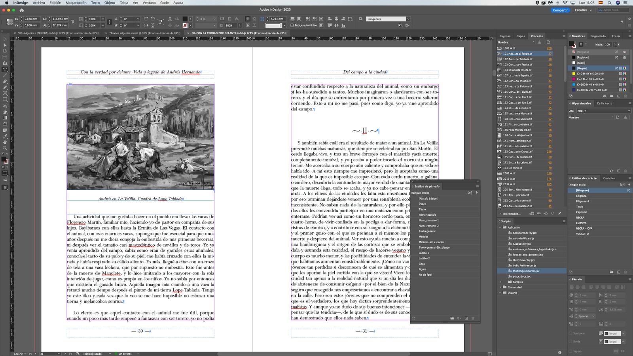Choose the Direct Selection tool in the toolbox
The width and height of the screenshot is (633, 356).
(x=5, y=45)
